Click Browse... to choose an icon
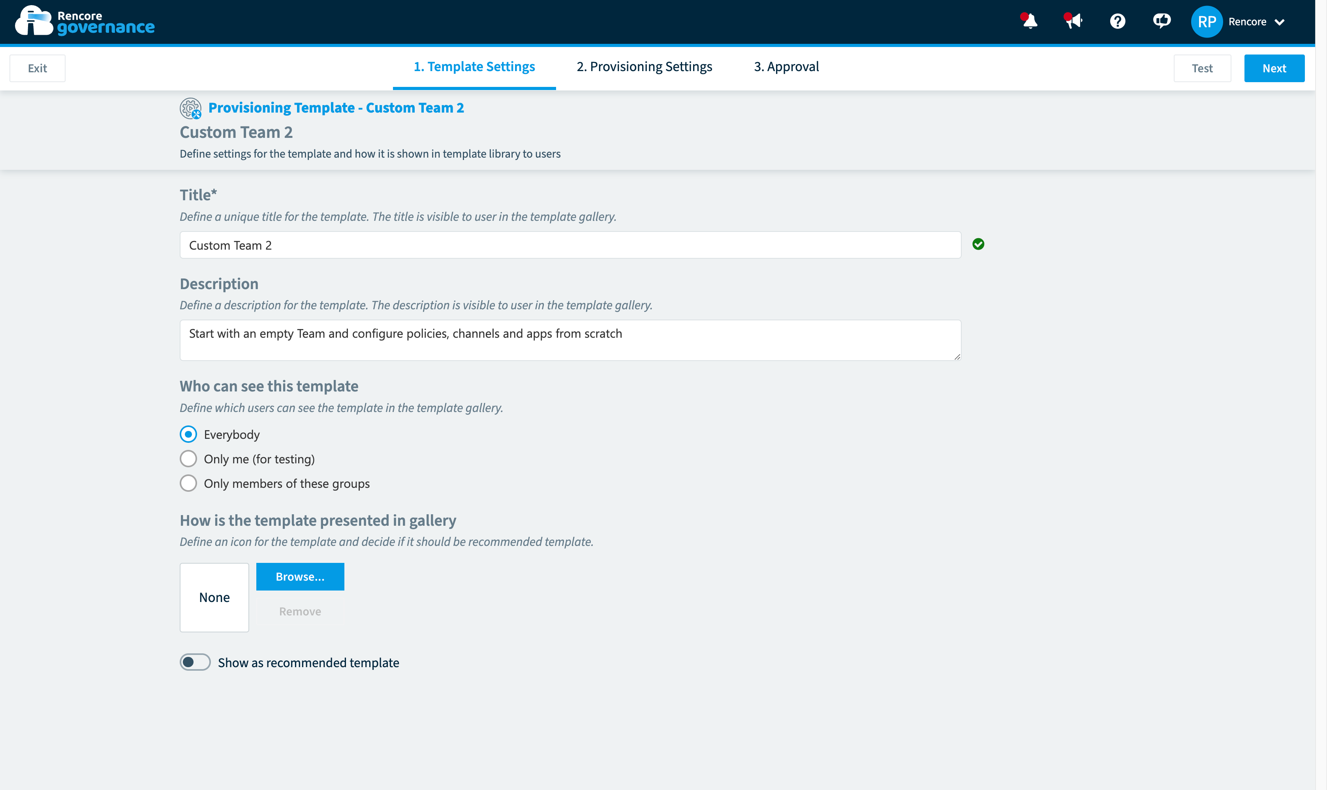 (x=300, y=577)
